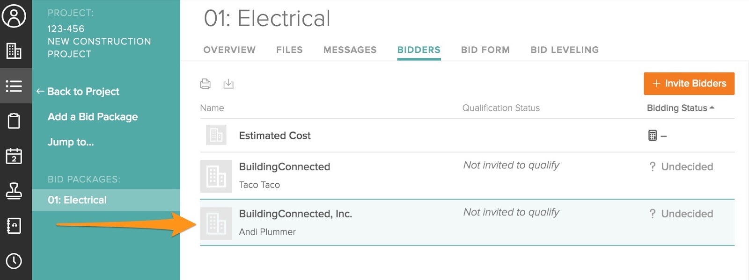The height and width of the screenshot is (280, 749).
Task: Switch to the Messages tab
Action: [350, 50]
